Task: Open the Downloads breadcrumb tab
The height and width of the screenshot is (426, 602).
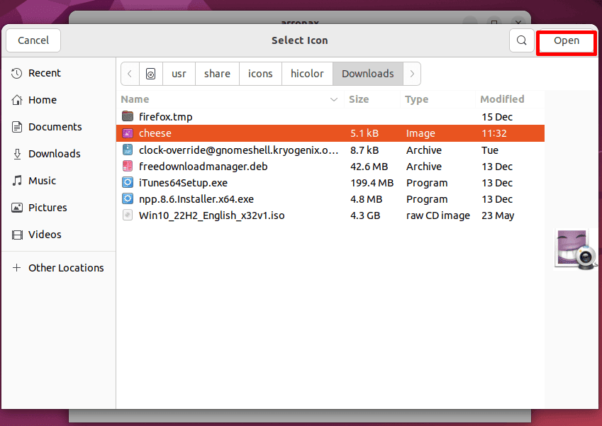Action: click(367, 74)
